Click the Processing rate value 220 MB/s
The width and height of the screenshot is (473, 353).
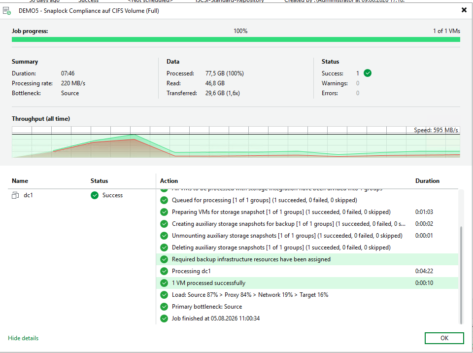point(73,83)
